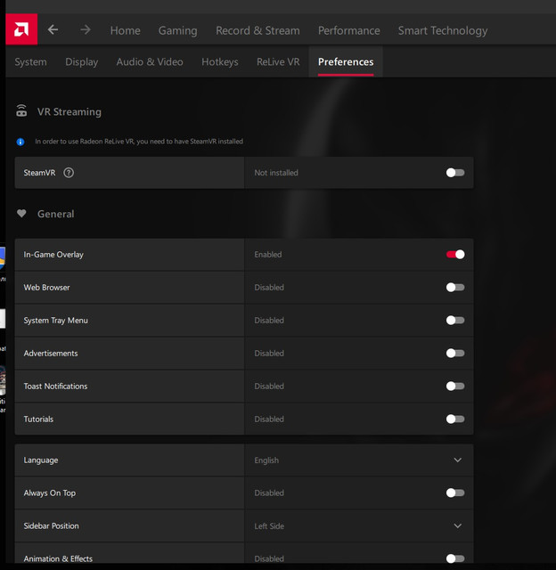Switch to the Hotkeys sub-tab

[x=219, y=61]
